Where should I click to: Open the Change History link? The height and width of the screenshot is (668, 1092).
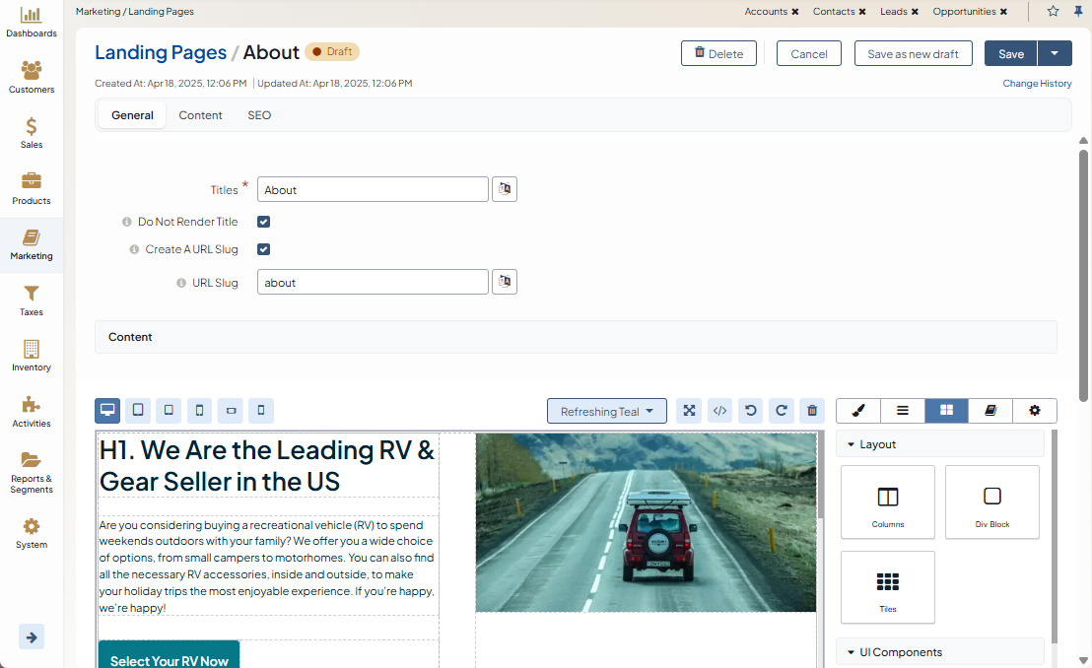coord(1037,84)
